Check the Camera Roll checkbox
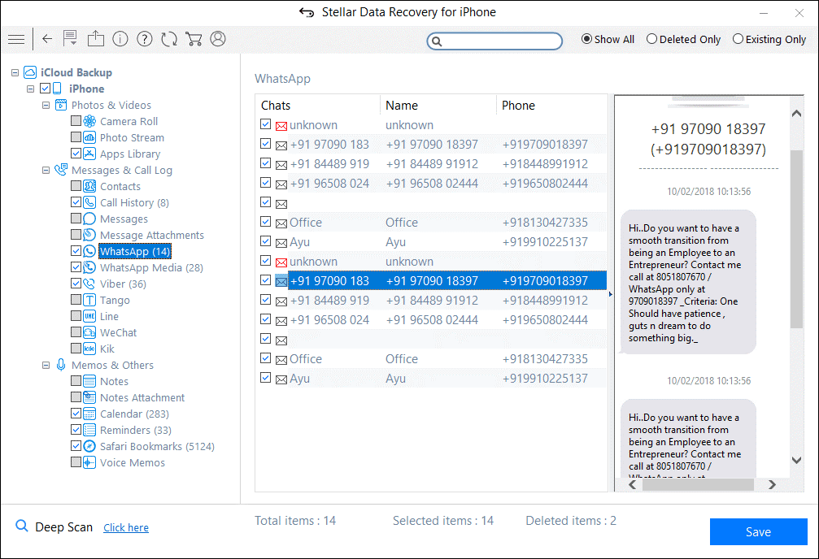This screenshot has width=819, height=559. click(x=76, y=121)
